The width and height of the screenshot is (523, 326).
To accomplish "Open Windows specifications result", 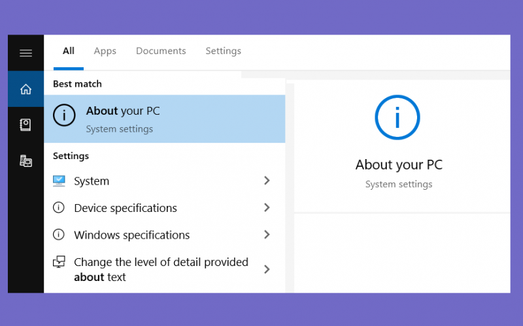I will (x=165, y=235).
